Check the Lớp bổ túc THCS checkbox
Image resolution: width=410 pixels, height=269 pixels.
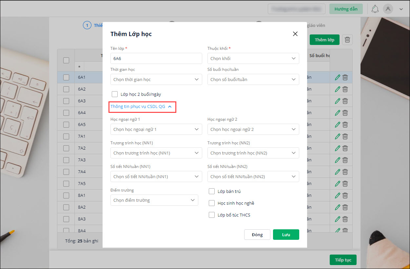point(212,215)
